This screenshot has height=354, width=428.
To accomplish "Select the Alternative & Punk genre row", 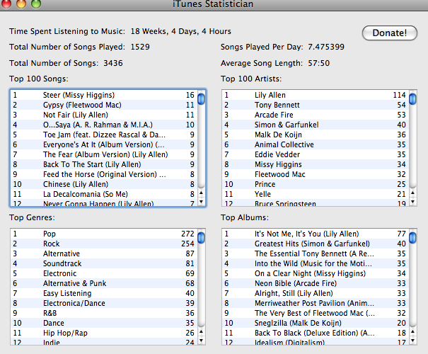I will (x=104, y=283).
